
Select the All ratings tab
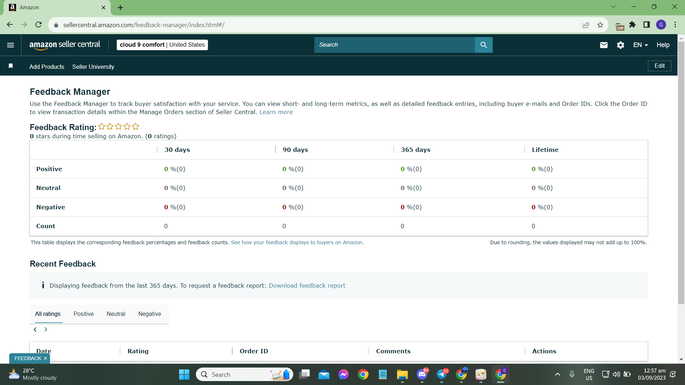coord(47,314)
